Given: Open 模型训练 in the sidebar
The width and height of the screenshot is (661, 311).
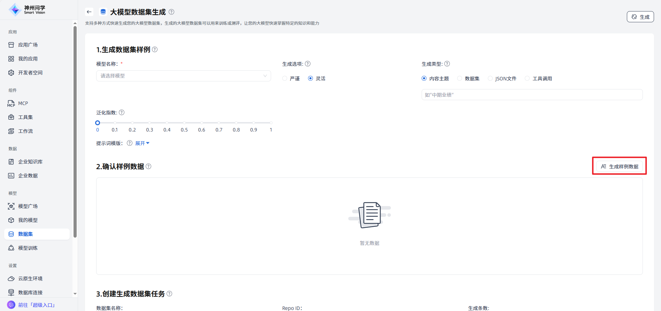Looking at the screenshot, I should pos(28,248).
